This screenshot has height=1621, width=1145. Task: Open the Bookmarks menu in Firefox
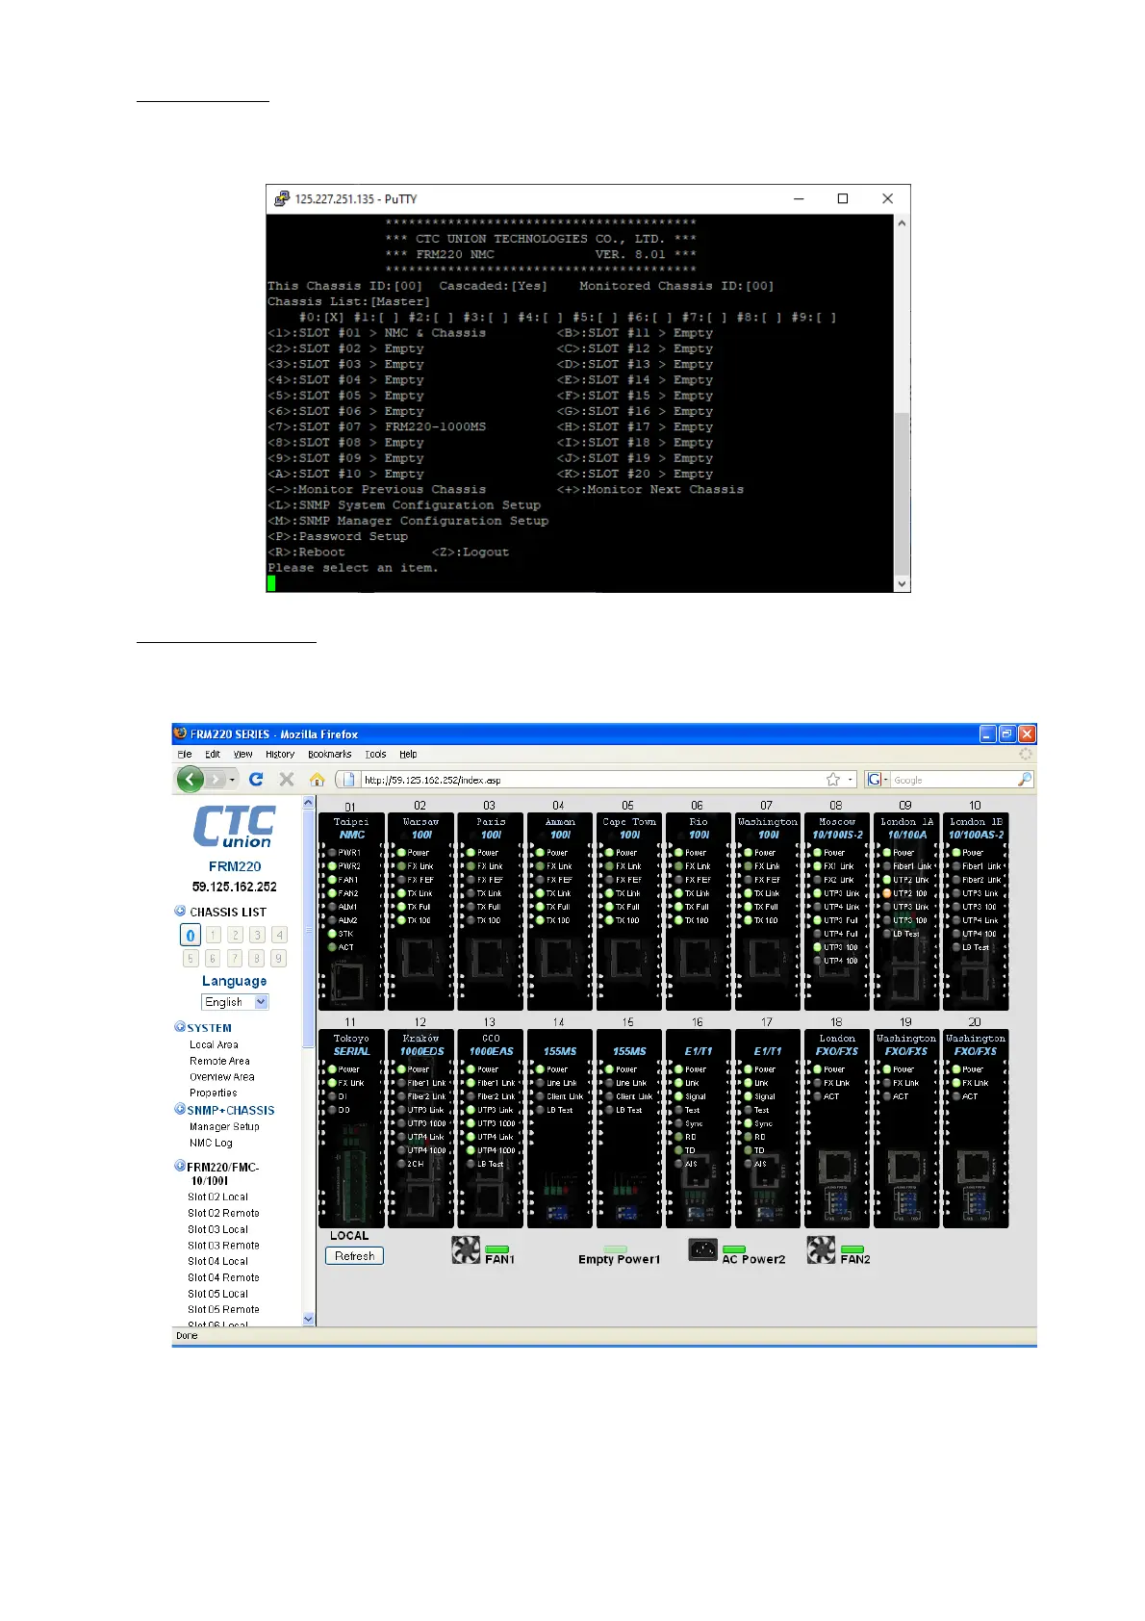click(329, 755)
